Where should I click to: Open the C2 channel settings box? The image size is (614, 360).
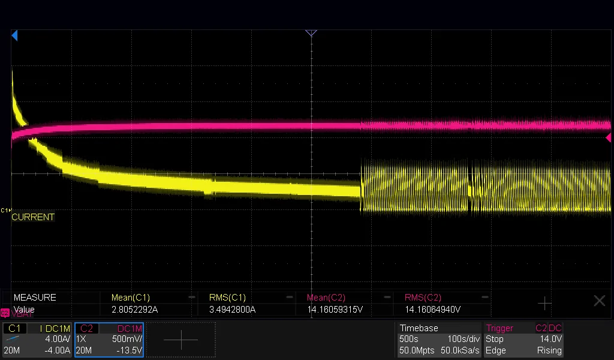tap(109, 340)
